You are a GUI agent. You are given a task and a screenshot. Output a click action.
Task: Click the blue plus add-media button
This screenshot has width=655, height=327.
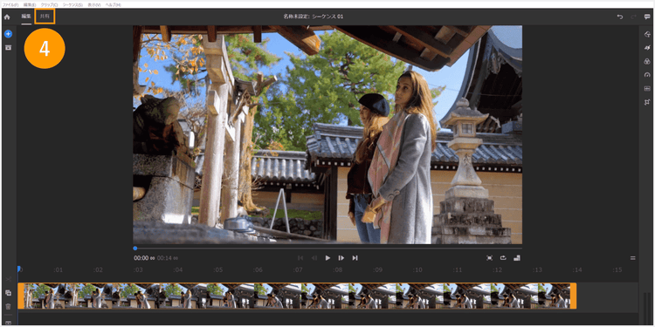[9, 33]
